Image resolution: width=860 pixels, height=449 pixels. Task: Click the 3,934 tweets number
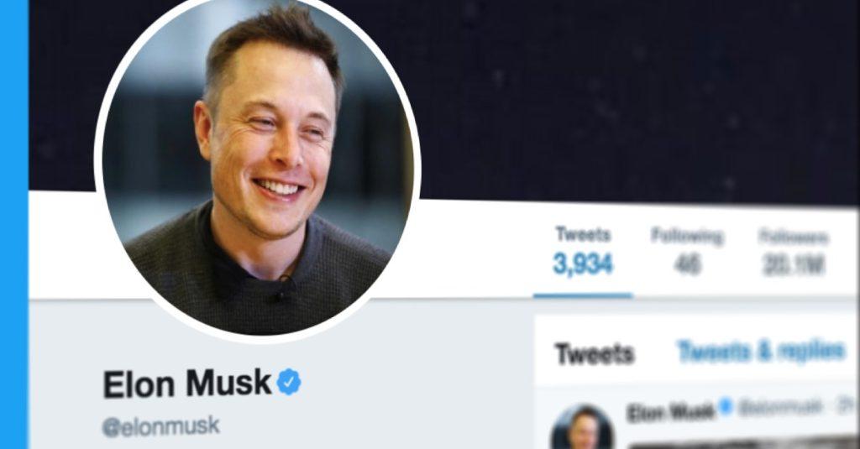(583, 264)
